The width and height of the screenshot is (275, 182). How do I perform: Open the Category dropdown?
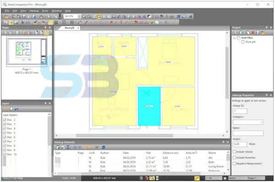pyautogui.click(x=248, y=122)
